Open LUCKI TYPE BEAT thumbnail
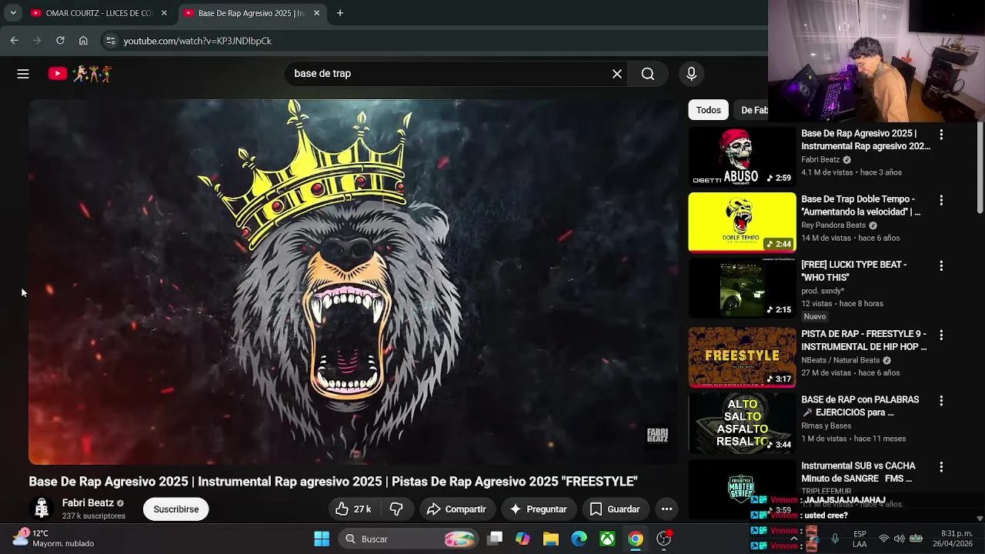This screenshot has width=985, height=554. 742,288
